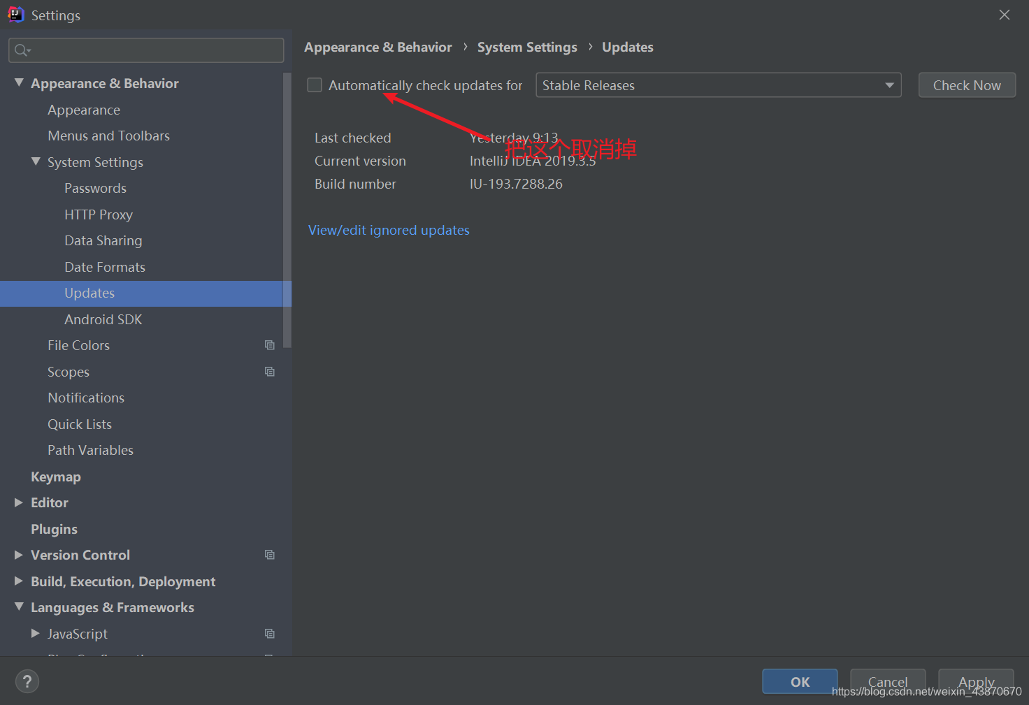Screen dimensions: 1029x705
Task: Select Appearance settings page
Action: tap(84, 110)
